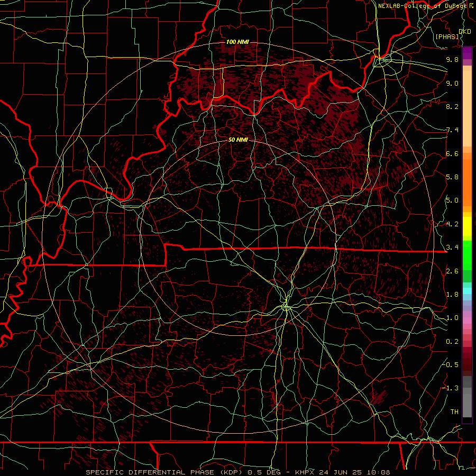Viewport: 476px width, 476px height.
Task: Click the -1.3 scale value
Action: pyautogui.click(x=450, y=388)
